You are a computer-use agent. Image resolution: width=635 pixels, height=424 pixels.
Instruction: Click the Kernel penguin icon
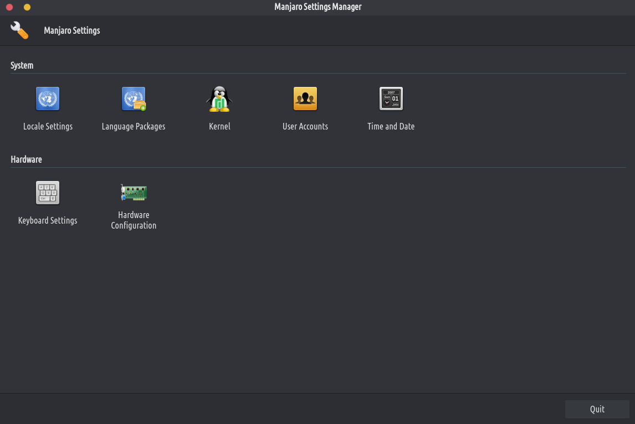point(219,99)
